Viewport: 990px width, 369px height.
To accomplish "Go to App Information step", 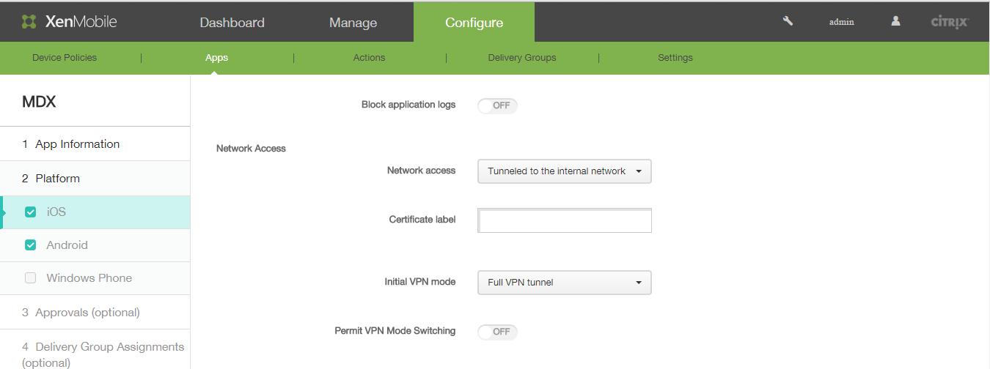I will 77,144.
